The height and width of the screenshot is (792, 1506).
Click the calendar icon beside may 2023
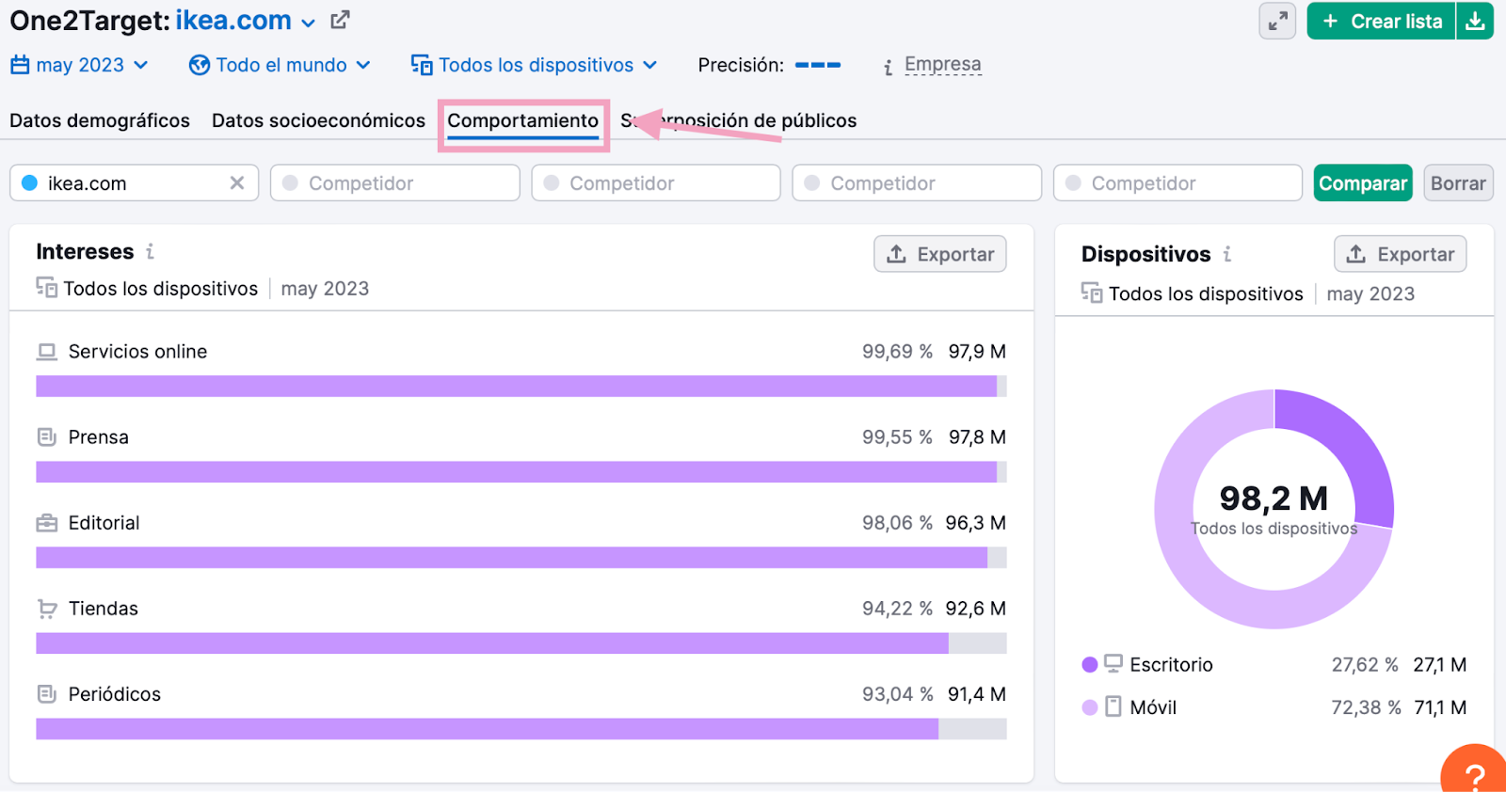point(20,65)
